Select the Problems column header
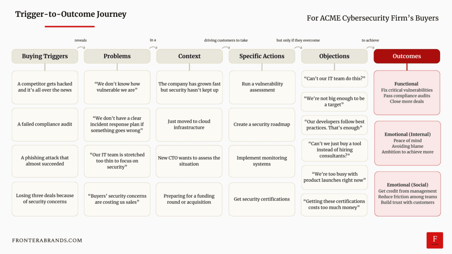The height and width of the screenshot is (254, 452). tap(117, 56)
